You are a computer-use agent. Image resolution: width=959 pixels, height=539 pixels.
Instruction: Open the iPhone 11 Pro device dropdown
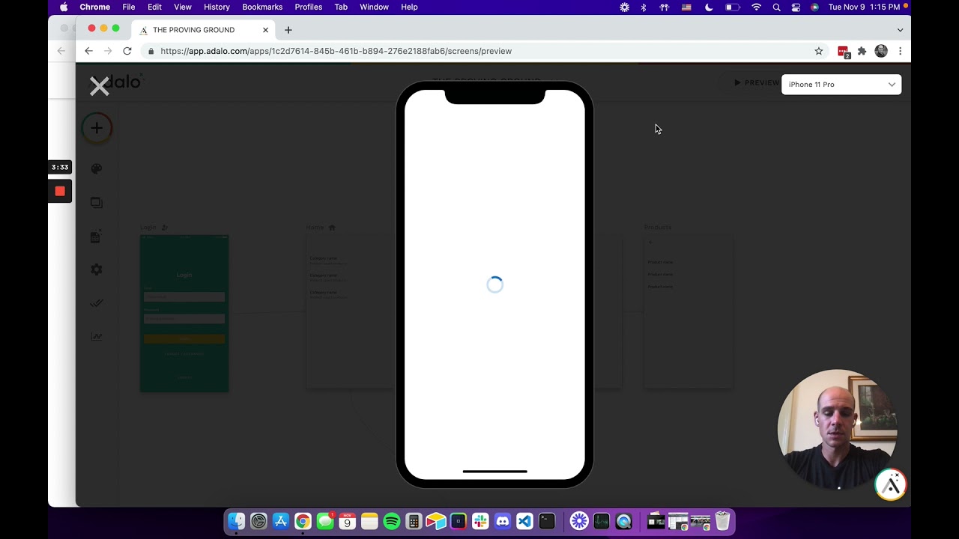(841, 85)
